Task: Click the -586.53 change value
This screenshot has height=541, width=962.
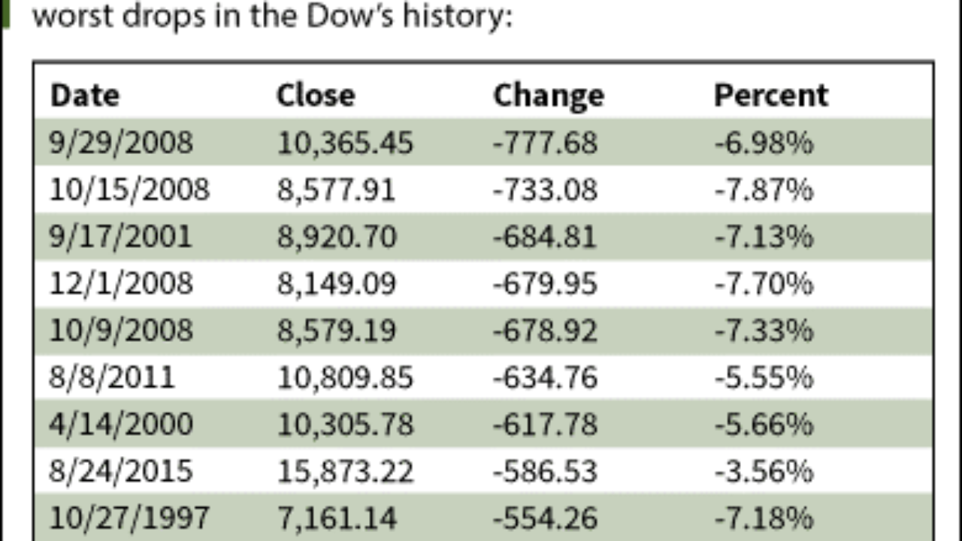Action: 545,472
